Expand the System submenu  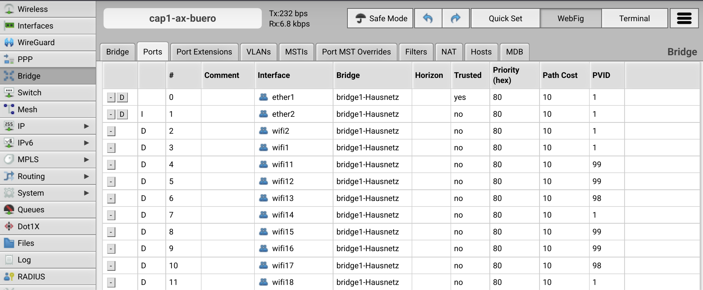coord(48,193)
